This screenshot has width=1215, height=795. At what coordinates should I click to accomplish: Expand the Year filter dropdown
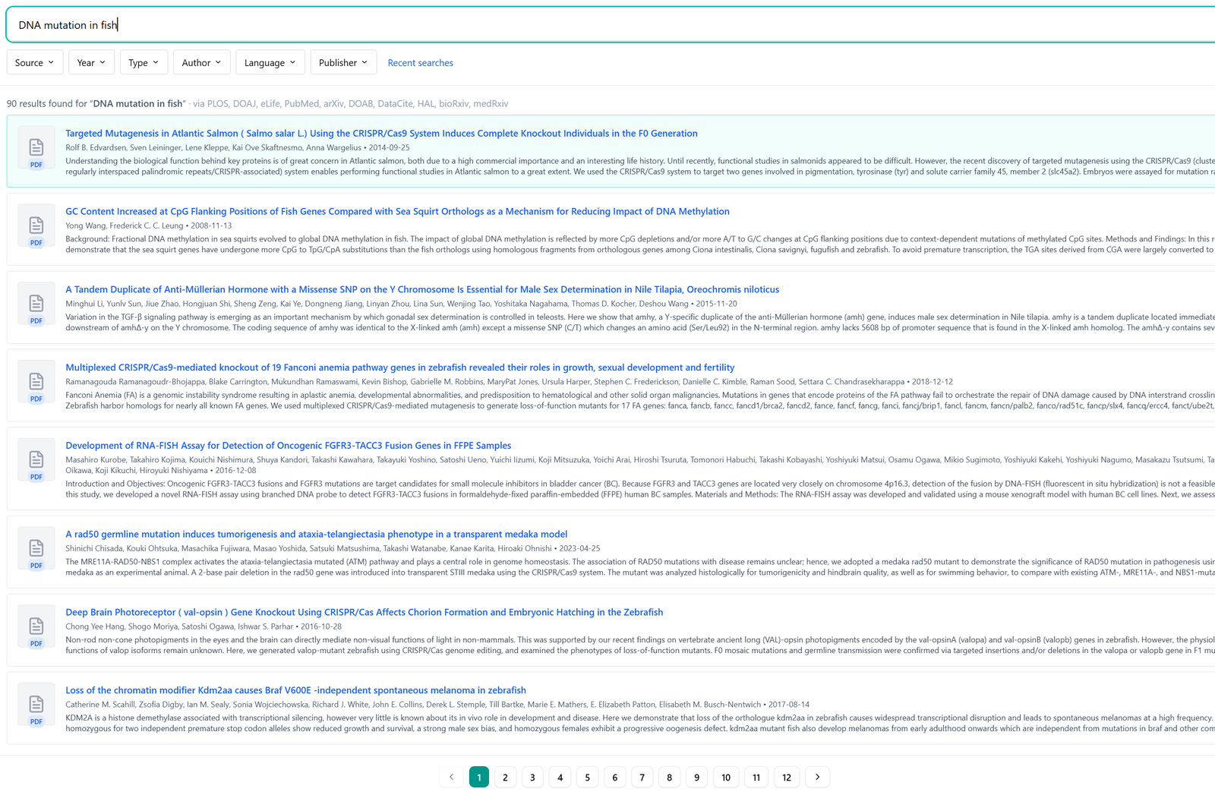tap(92, 62)
